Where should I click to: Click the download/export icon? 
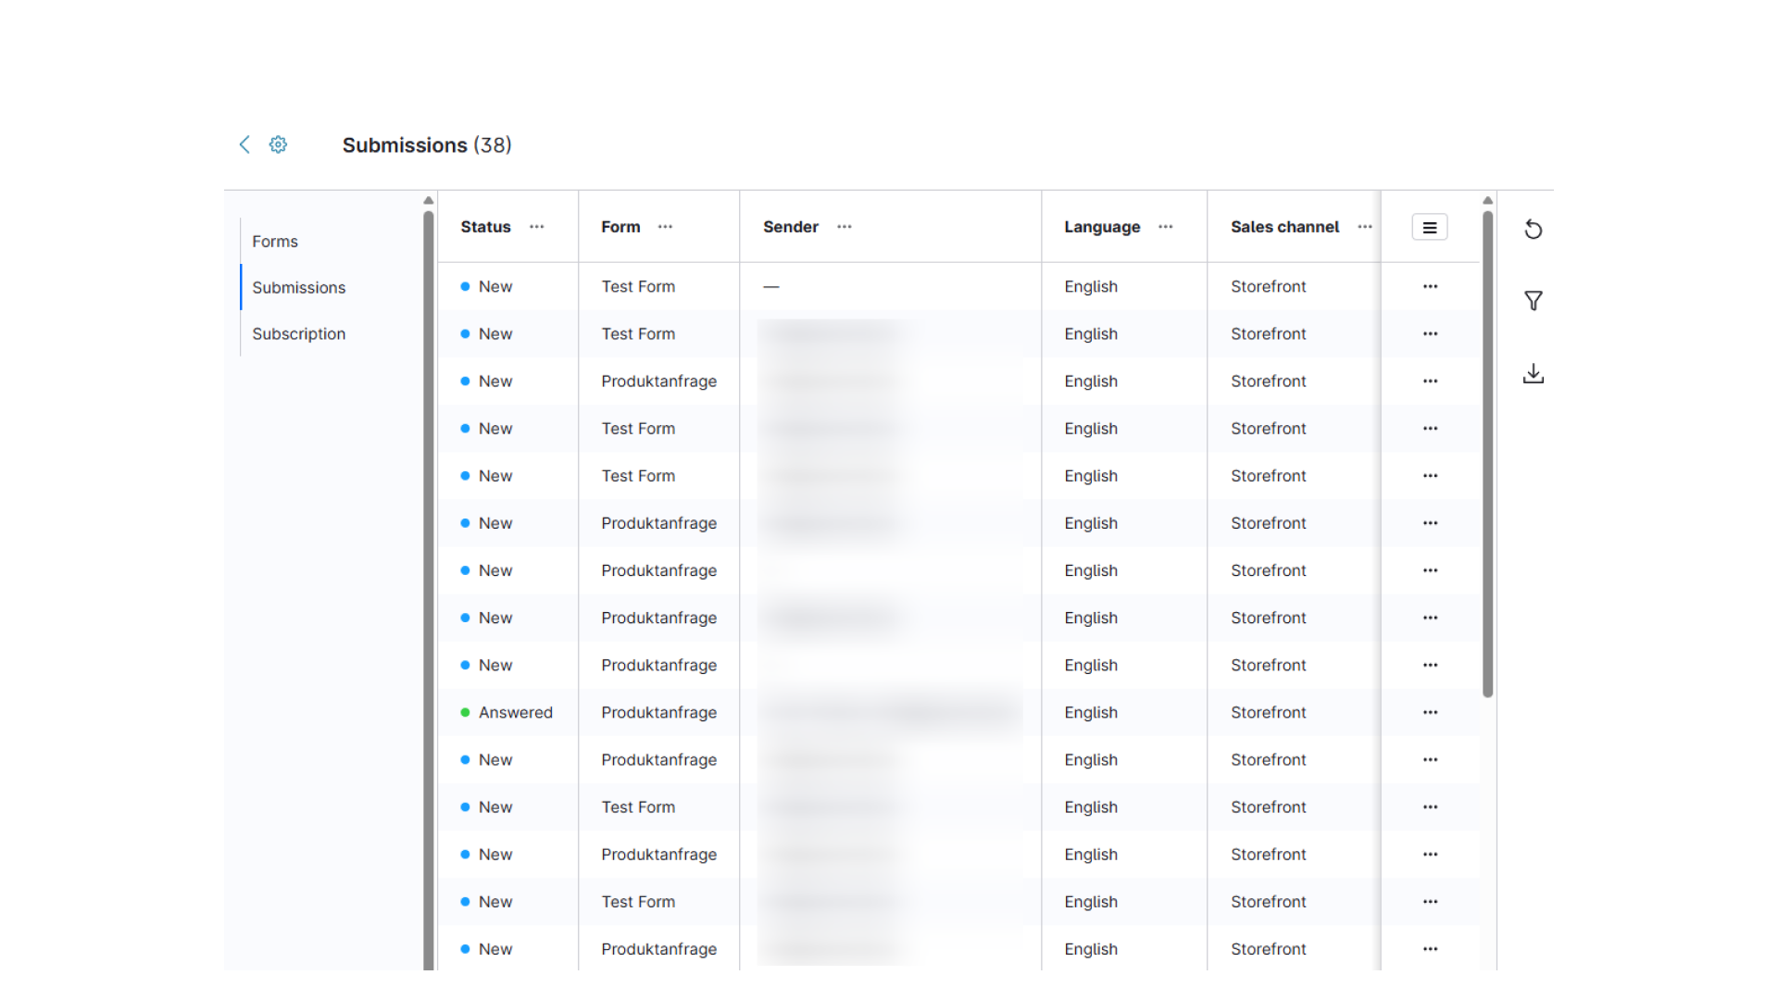click(1534, 373)
